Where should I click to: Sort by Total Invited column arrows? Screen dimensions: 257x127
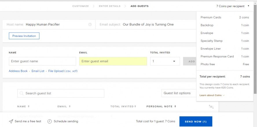point(135,107)
